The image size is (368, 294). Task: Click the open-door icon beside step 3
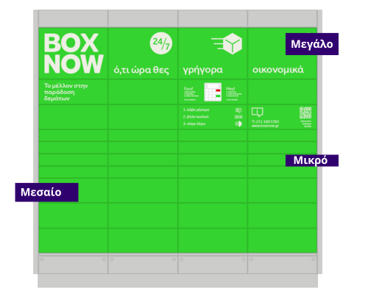click(238, 123)
